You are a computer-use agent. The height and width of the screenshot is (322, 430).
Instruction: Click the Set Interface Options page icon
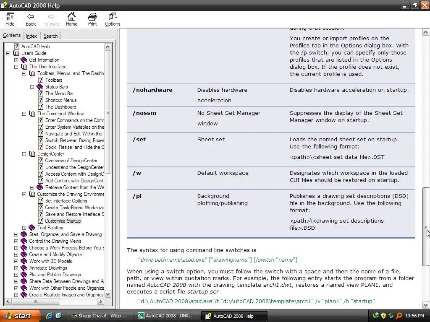tap(41, 201)
